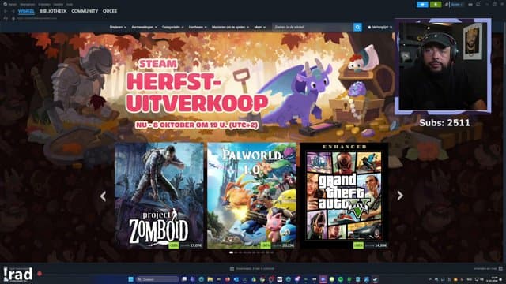Image resolution: width=506 pixels, height=284 pixels.
Task: Show next games with right carousel arrow
Action: point(400,196)
